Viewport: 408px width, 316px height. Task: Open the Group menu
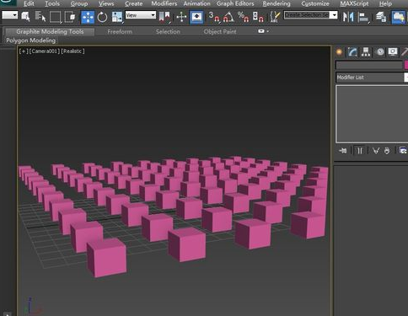click(79, 3)
